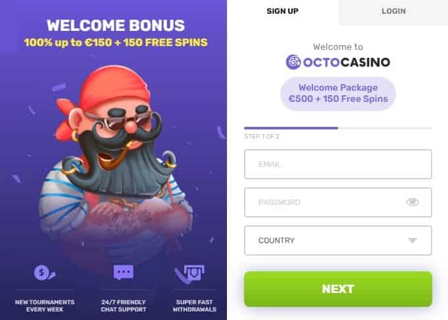The height and width of the screenshot is (320, 448).
Task: Click the Welcome Package €500 badge
Action: (338, 93)
